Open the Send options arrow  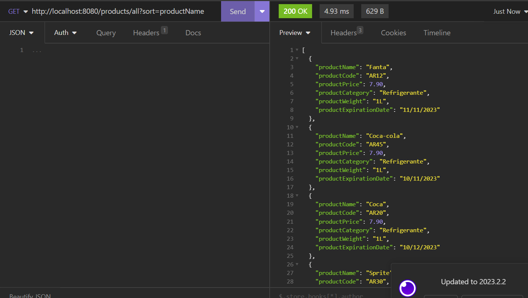pos(262,12)
